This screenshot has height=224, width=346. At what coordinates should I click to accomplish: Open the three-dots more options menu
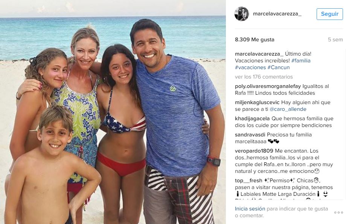click(338, 213)
